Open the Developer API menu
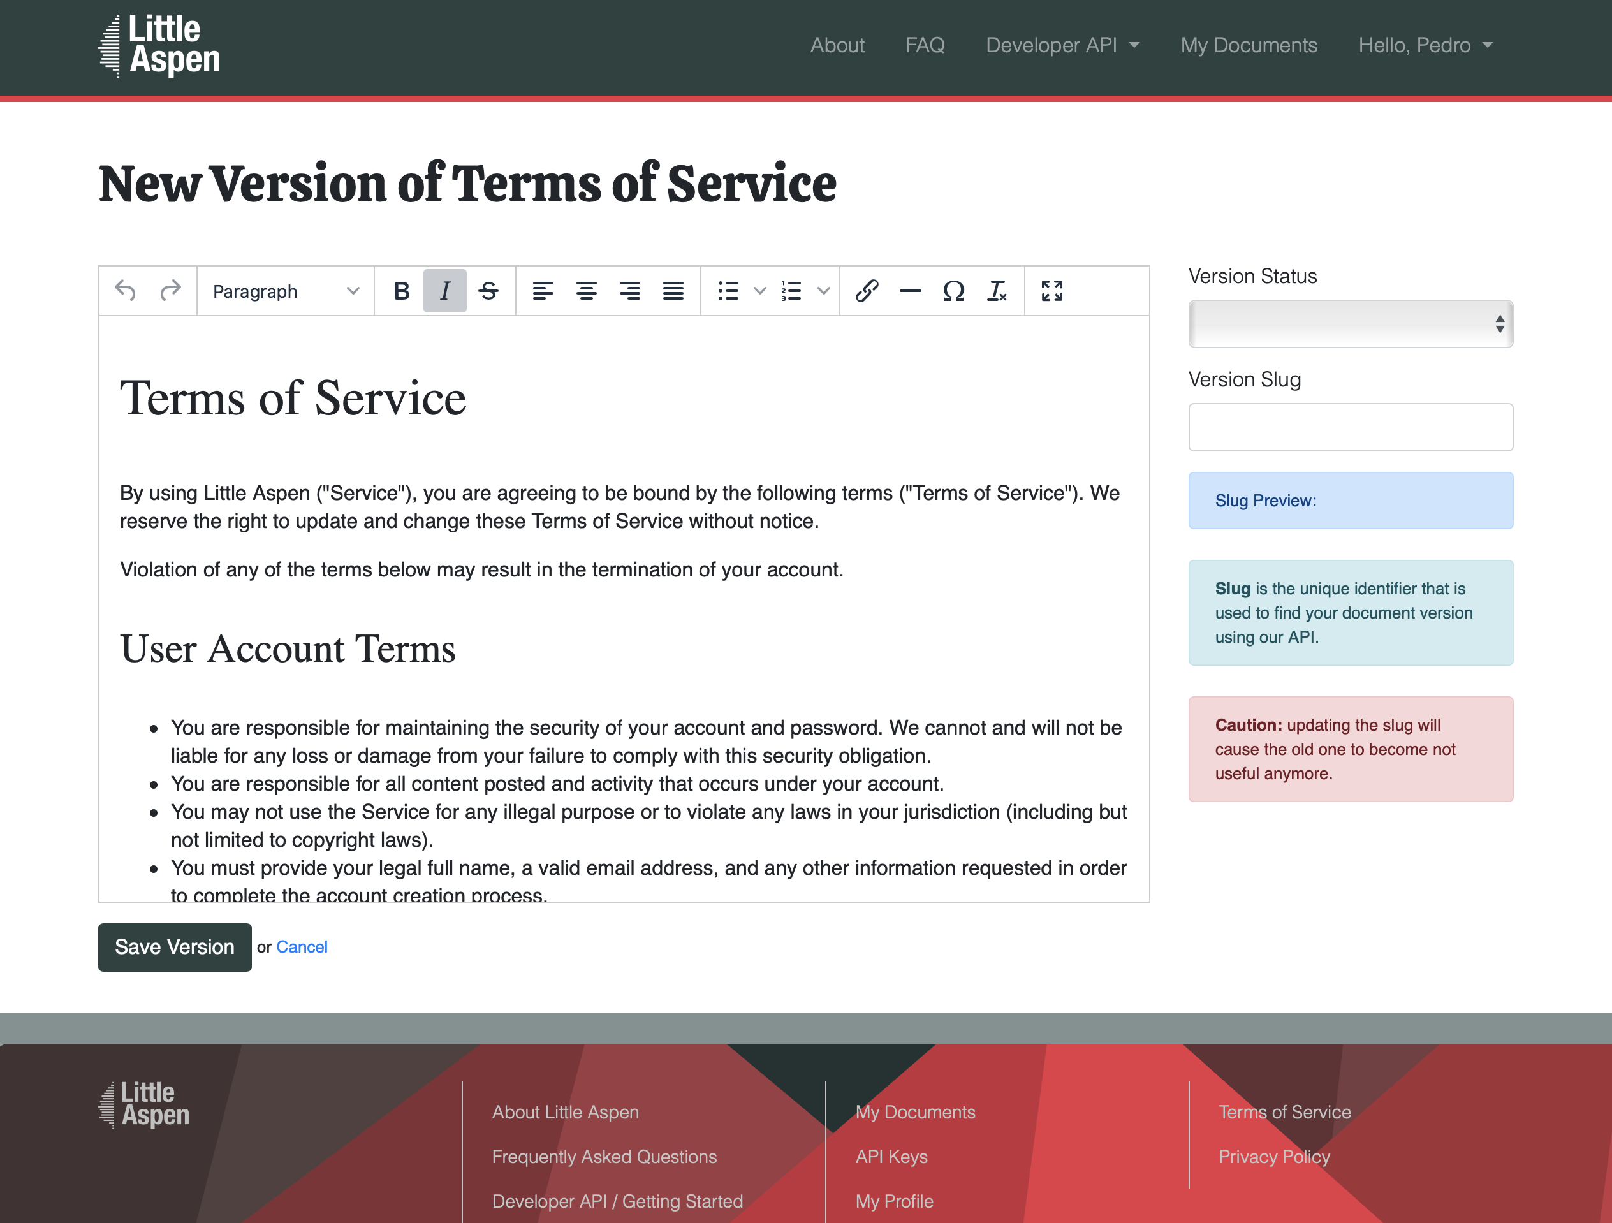Viewport: 1612px width, 1223px height. pos(1062,45)
